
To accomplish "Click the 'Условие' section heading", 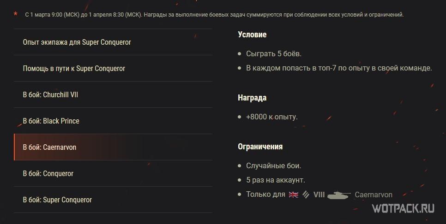I will click(252, 35).
